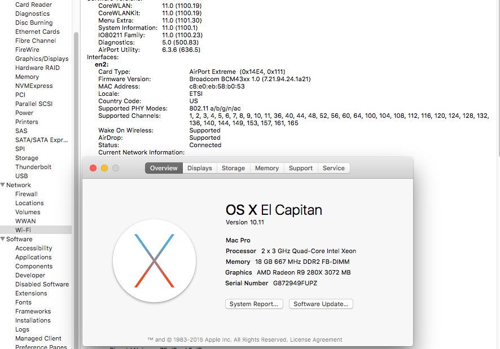The width and height of the screenshot is (500, 349).
Task: Select Memory in the hardware sidebar list
Action: 27,77
